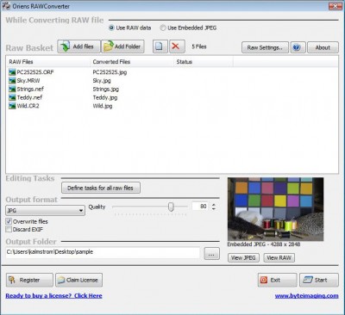Increase quality with the up stepper arrow
345x315 pixels.
pyautogui.click(x=214, y=204)
